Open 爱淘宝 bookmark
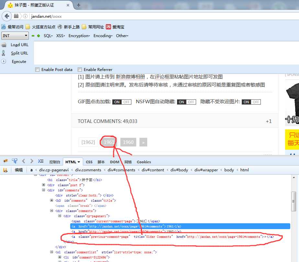This screenshot has height=262, width=299. click(115, 27)
